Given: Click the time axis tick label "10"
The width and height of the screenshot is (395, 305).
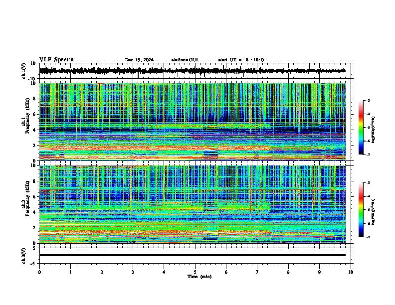Looking at the screenshot, I should coord(351,272).
